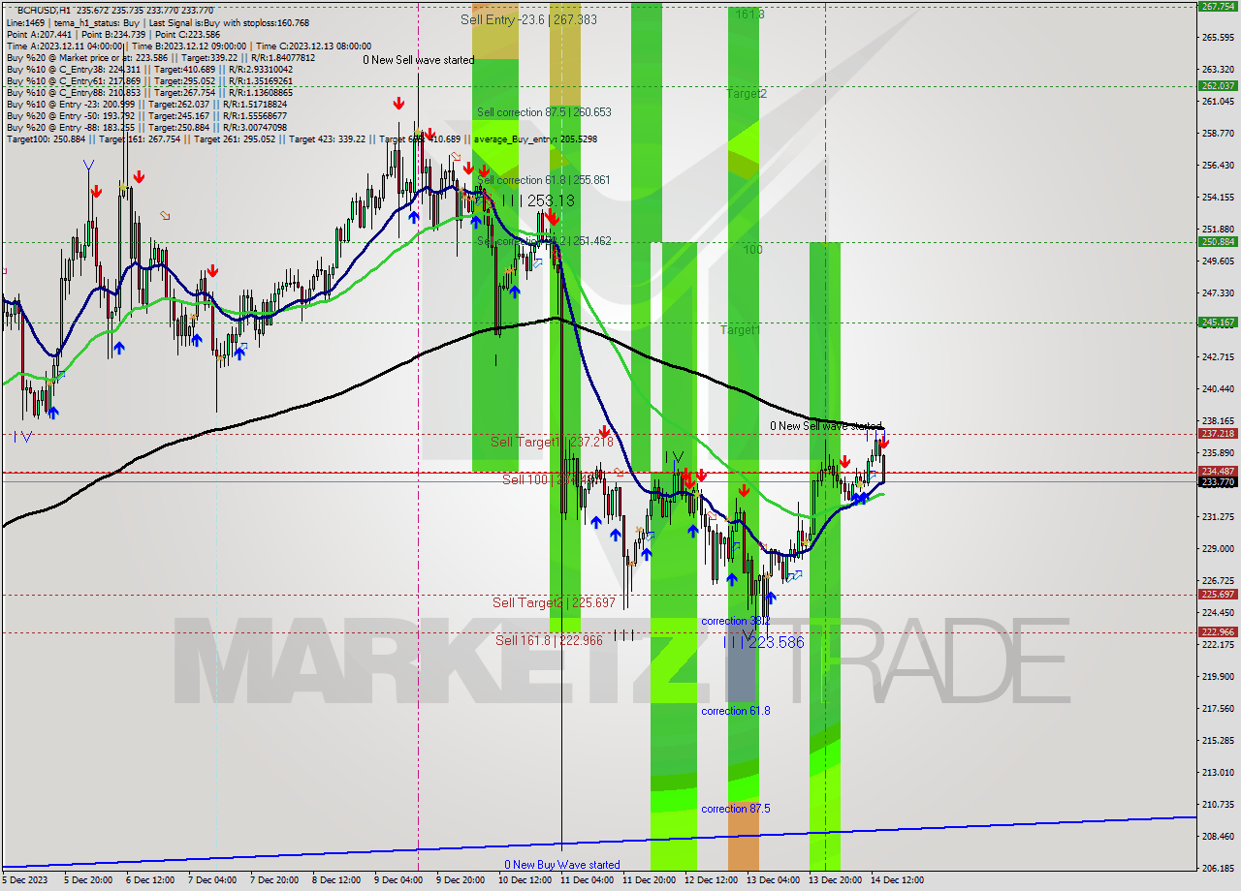The width and height of the screenshot is (1241, 891).
Task: Click the '12 Dec 12:00' time axis label
Action: 711,880
